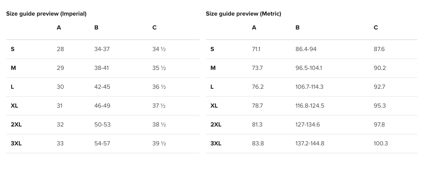Click the 100.3 value in Metric table
Screen dimensions: 436x170
tap(380, 143)
